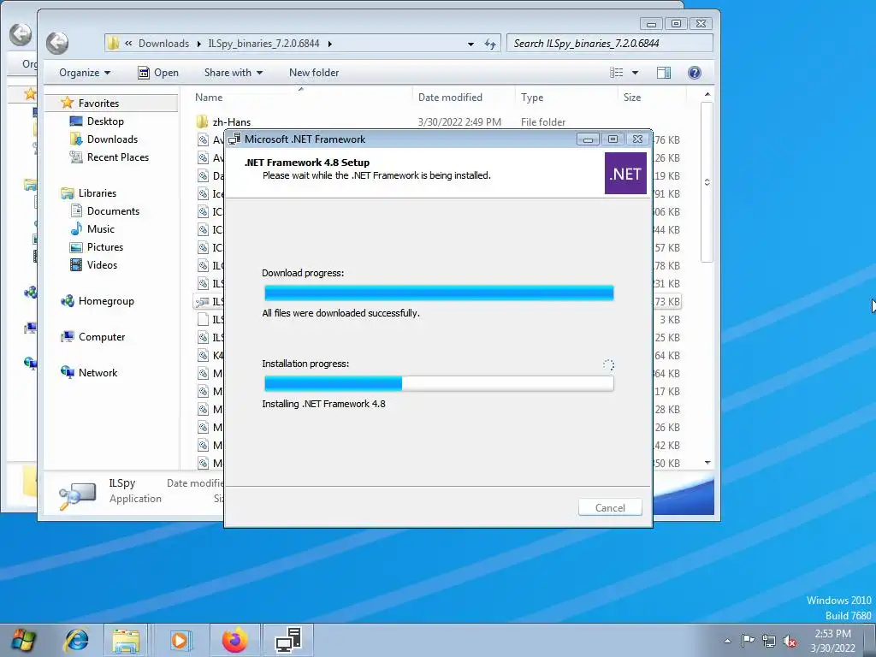Open the address bar history dropdown

pos(471,44)
